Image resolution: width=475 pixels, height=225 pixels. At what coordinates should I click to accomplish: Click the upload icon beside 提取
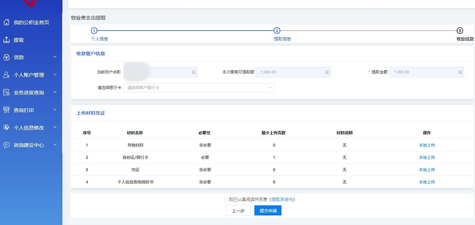click(6, 40)
